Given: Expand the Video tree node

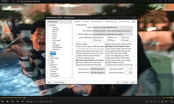Looking at the screenshot, I should click(49, 60).
